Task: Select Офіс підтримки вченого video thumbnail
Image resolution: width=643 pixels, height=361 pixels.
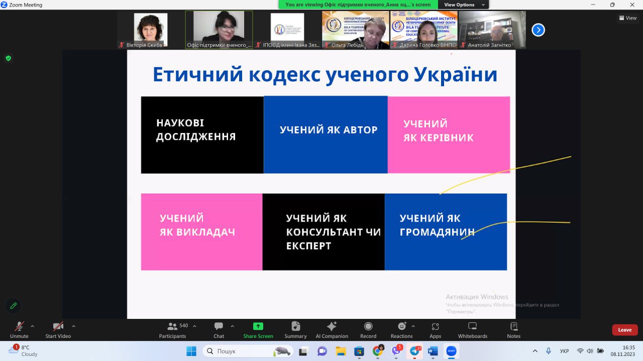Action: click(x=219, y=30)
